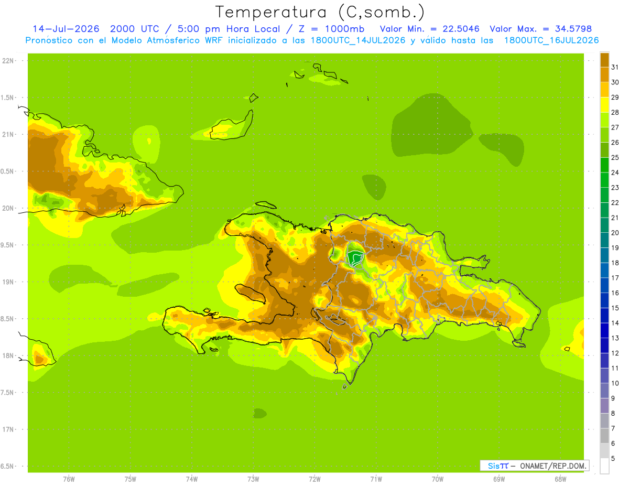The width and height of the screenshot is (629, 486).
Task: Click legend value '25' on color scale
Action: pyautogui.click(x=615, y=157)
